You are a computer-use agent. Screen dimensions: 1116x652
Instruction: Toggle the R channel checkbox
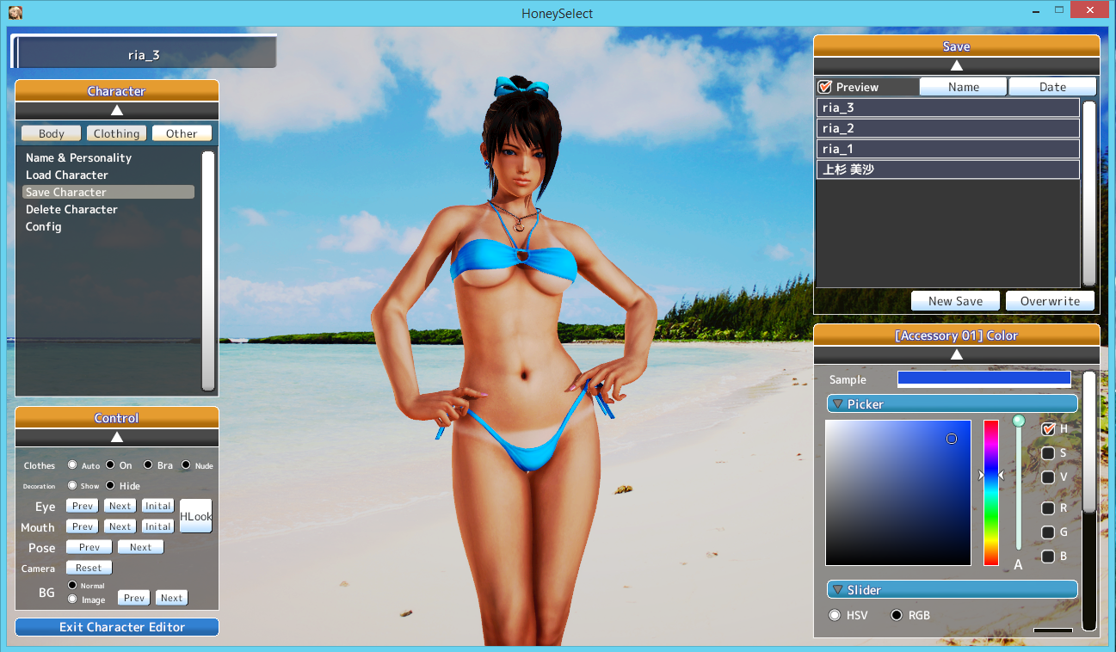point(1048,508)
